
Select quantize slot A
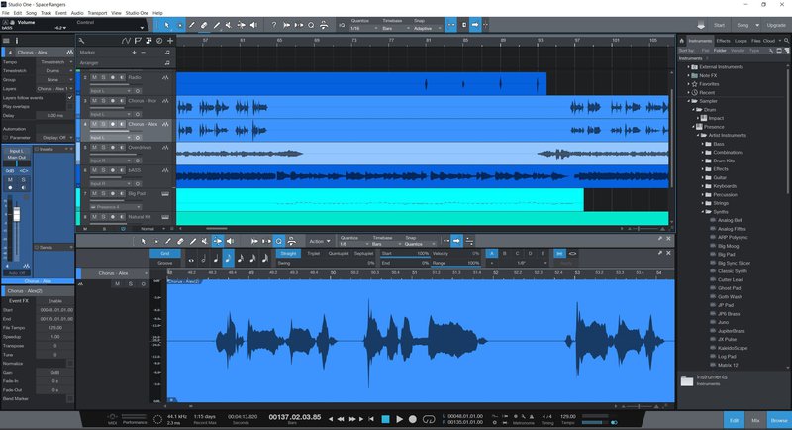coord(491,254)
